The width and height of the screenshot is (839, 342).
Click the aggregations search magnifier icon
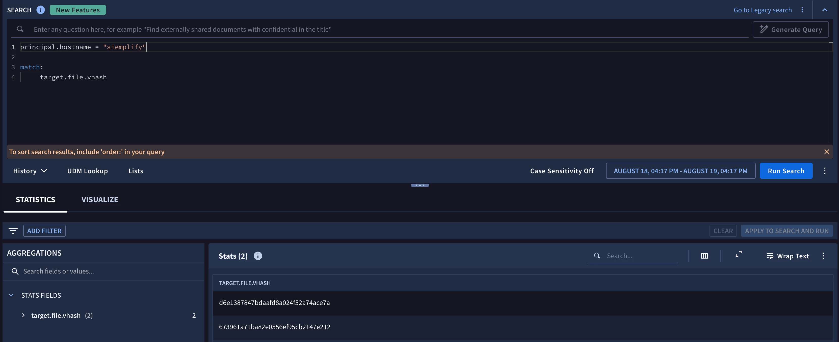[x=15, y=271]
